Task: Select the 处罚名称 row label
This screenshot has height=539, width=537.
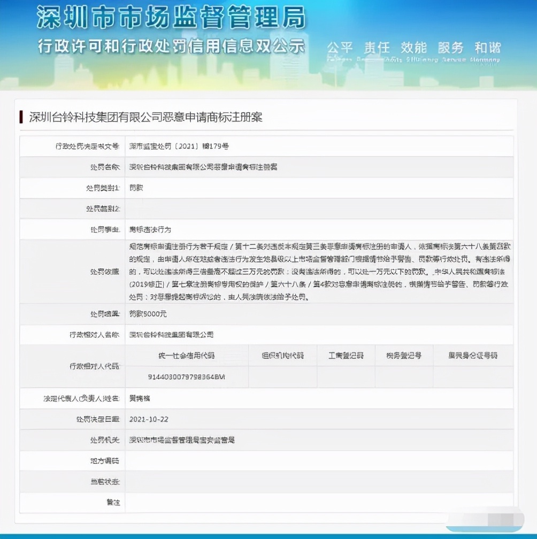Action: [105, 167]
